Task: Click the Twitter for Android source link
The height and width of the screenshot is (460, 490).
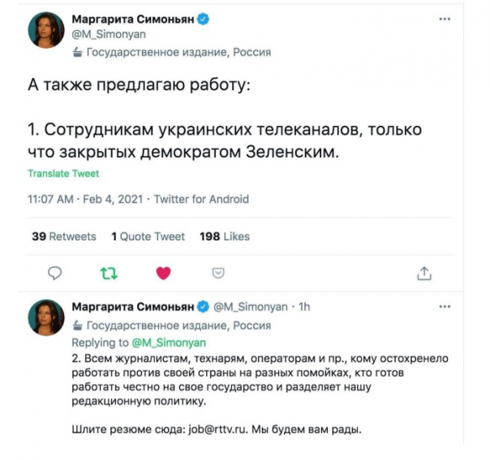Action: click(x=201, y=199)
